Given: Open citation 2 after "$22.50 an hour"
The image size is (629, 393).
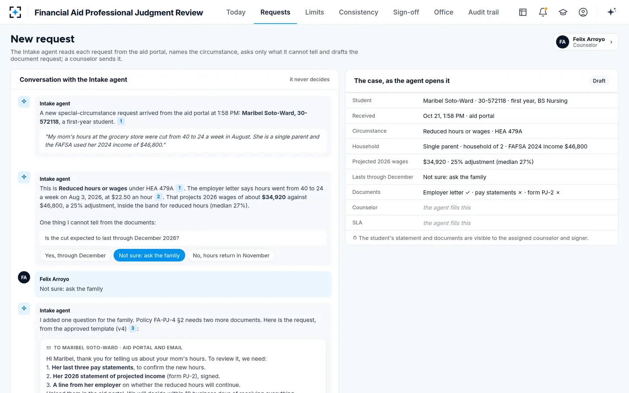Looking at the screenshot, I should [159, 197].
